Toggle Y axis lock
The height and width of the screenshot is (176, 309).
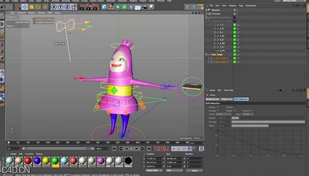coord(60,7)
